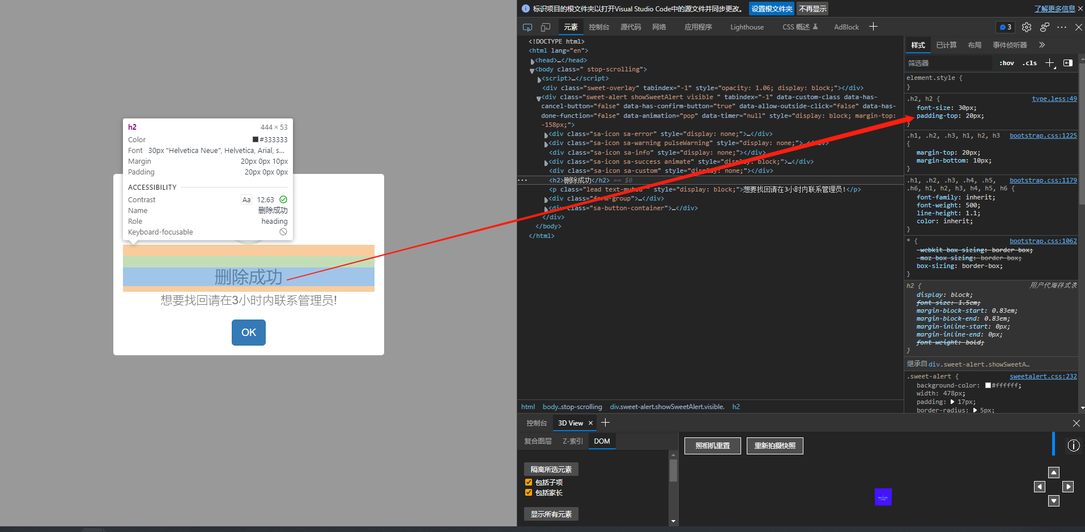Click the #ffffff background-color swatch

click(988, 386)
